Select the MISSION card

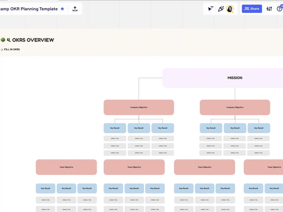coord(223,78)
